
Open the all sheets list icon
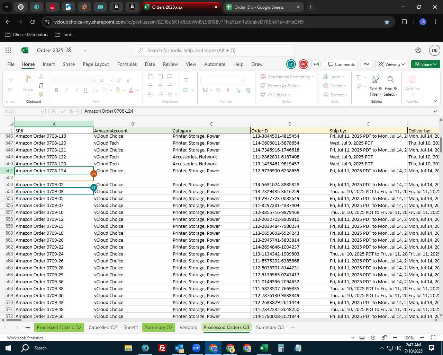pos(28,328)
